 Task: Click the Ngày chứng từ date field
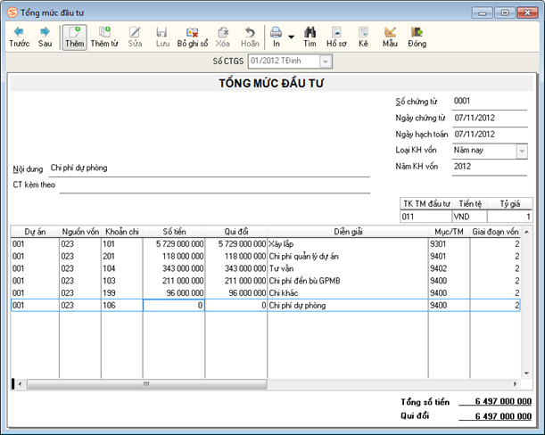coord(490,118)
